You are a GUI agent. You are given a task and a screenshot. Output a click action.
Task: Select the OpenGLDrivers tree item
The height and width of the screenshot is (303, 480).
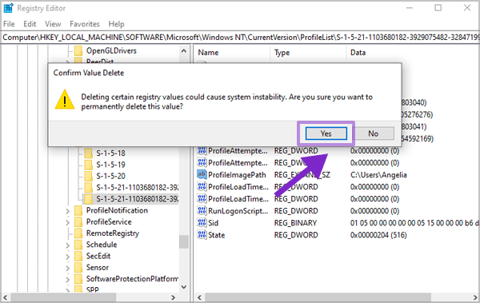pos(111,50)
